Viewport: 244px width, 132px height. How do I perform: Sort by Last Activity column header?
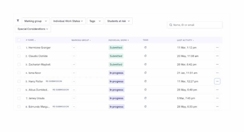pyautogui.click(x=185, y=40)
